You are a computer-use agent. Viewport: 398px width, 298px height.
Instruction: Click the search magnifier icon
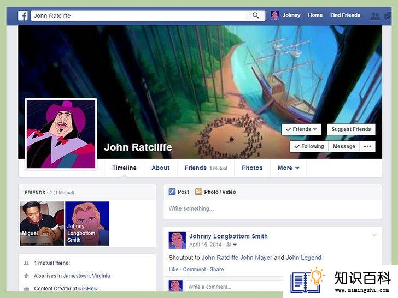[255, 15]
